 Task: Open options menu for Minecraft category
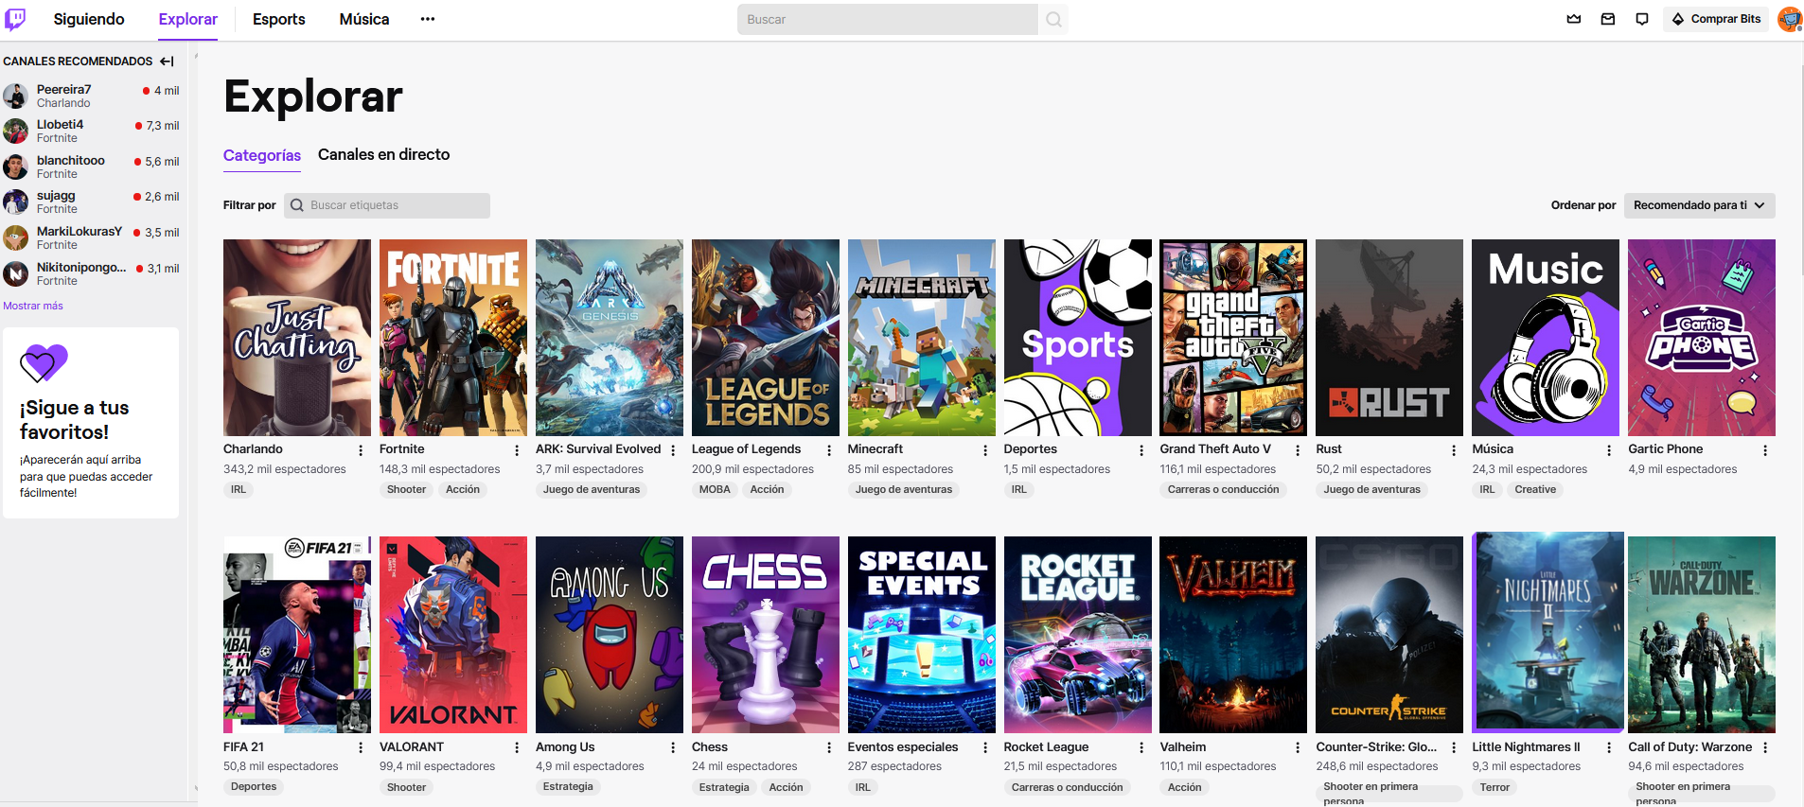pyautogui.click(x=985, y=450)
